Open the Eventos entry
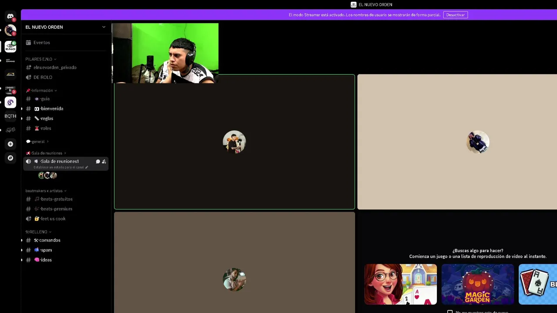 point(65,43)
